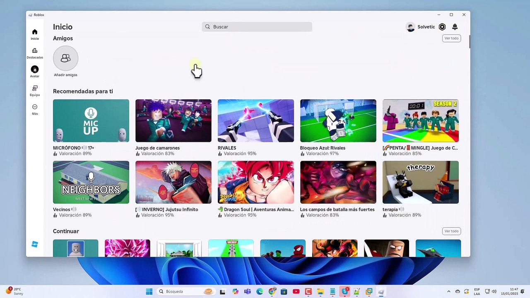
Task: Click the Roblox app icon in taskbar
Action: click(381, 291)
